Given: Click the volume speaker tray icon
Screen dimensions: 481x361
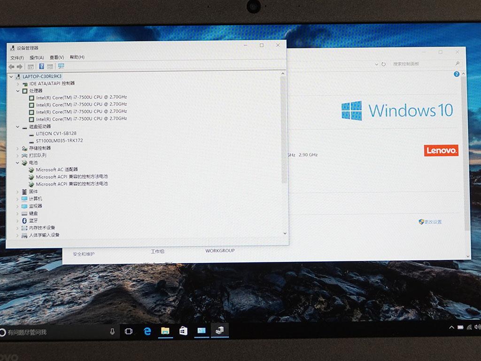Looking at the screenshot, I should click(x=478, y=327).
